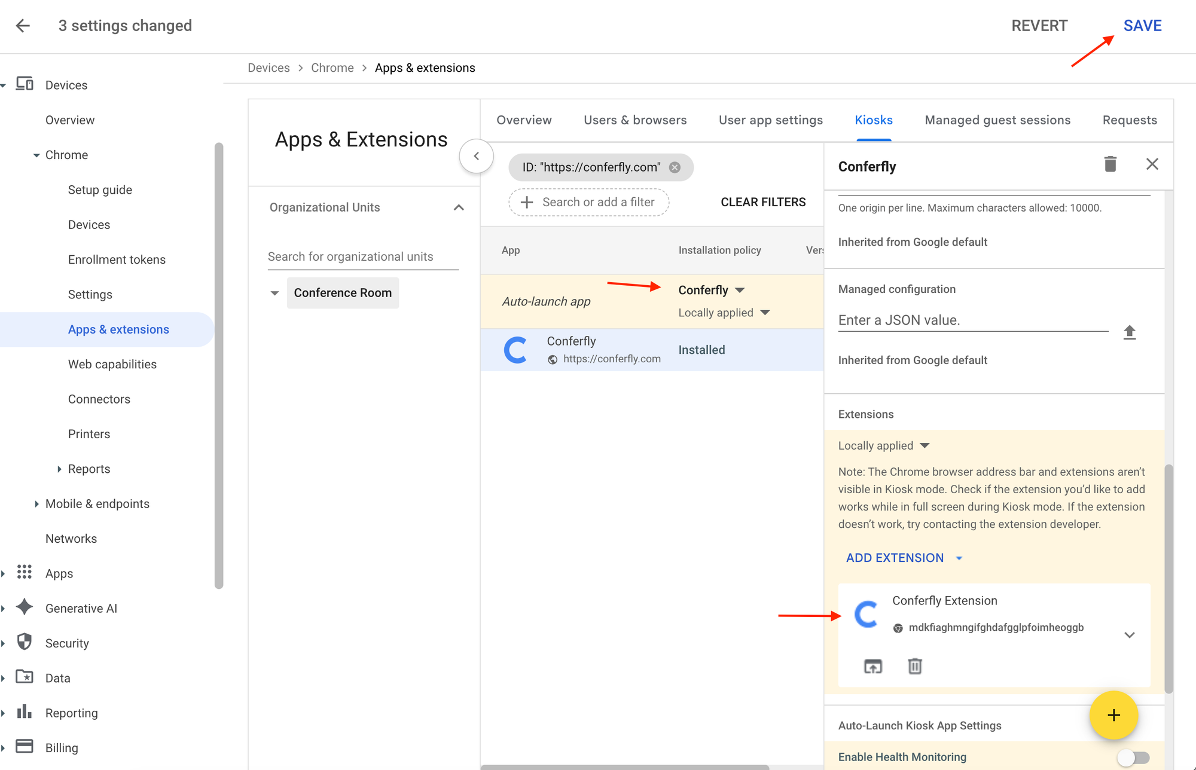Upload JSON file for managed configuration

tap(1129, 332)
